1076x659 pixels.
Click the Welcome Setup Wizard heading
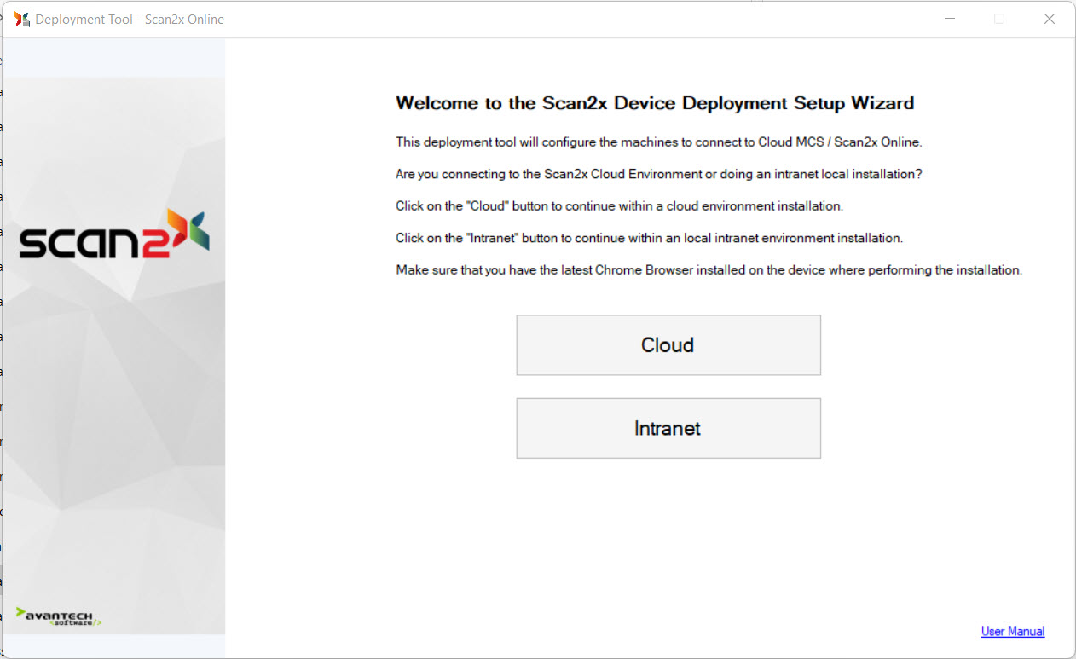pos(654,103)
